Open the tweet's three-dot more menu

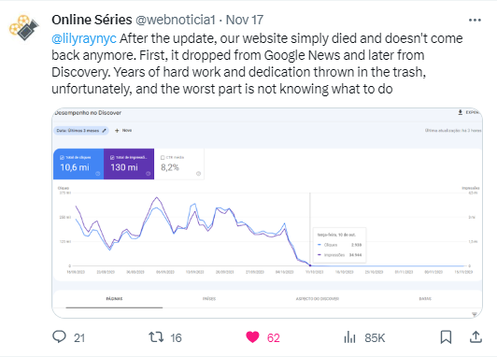(475, 21)
